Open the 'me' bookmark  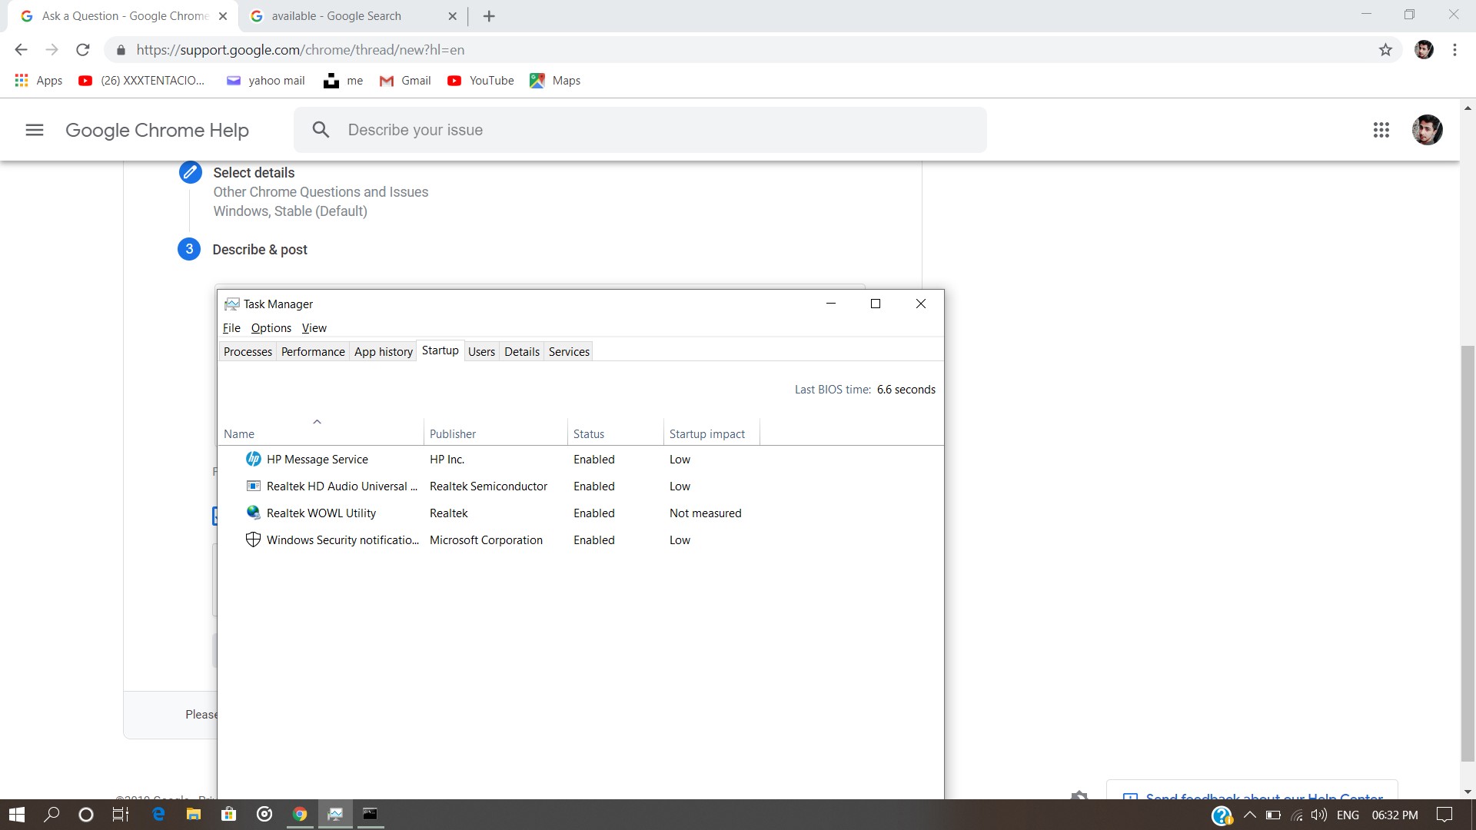343,81
